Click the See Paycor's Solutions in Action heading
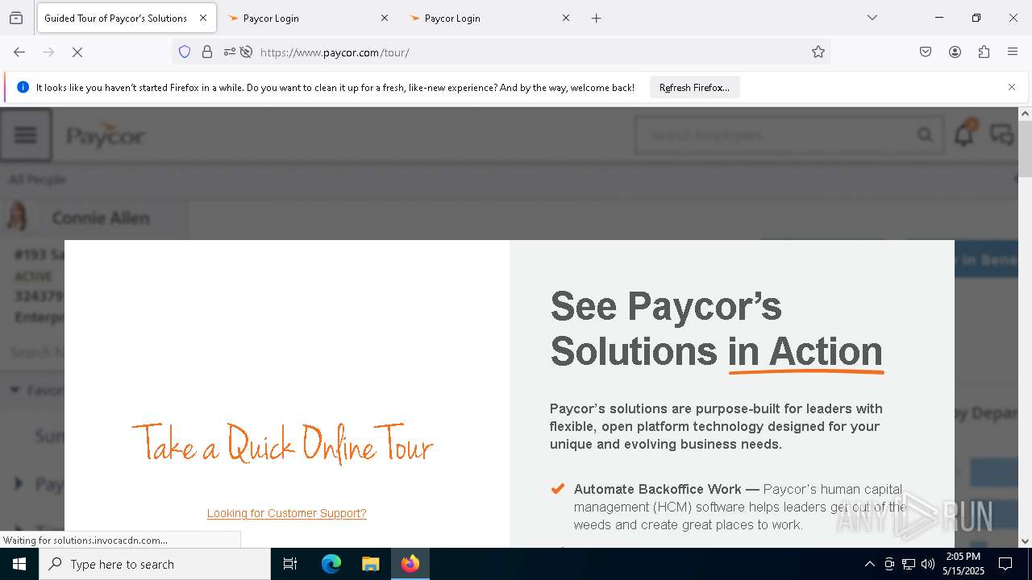This screenshot has height=580, width=1032. [x=717, y=329]
